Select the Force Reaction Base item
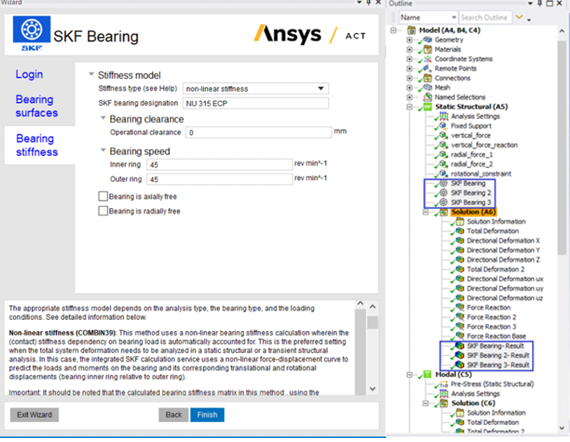Viewport: 570px width, 442px height. pos(496,336)
